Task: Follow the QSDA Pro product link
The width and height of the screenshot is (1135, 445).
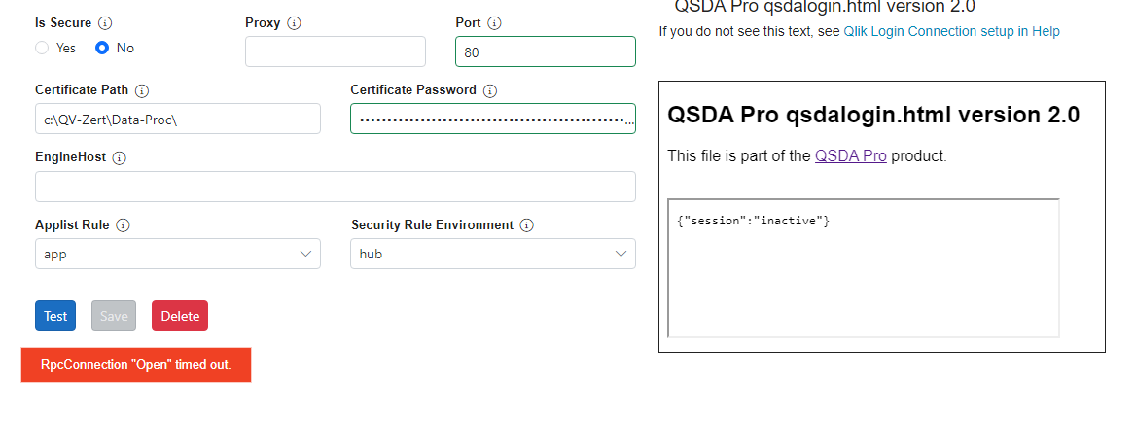Action: 850,155
